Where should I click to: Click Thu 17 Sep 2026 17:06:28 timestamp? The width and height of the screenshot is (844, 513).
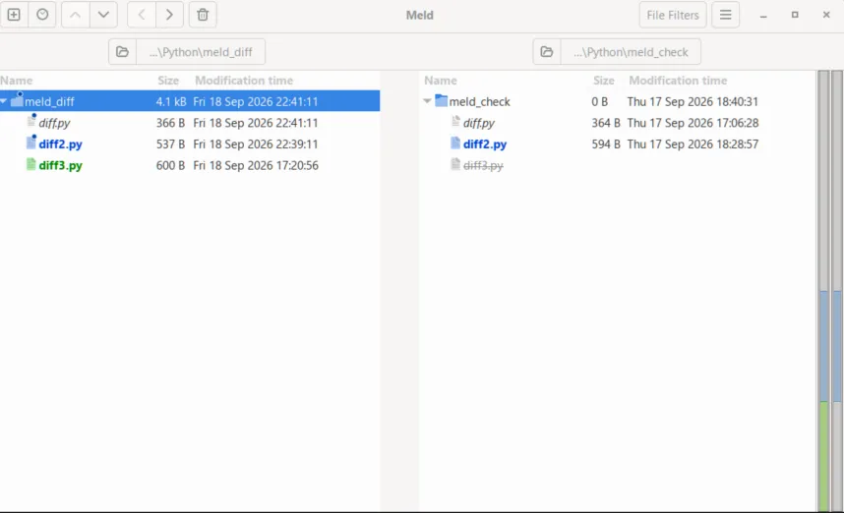coord(693,123)
